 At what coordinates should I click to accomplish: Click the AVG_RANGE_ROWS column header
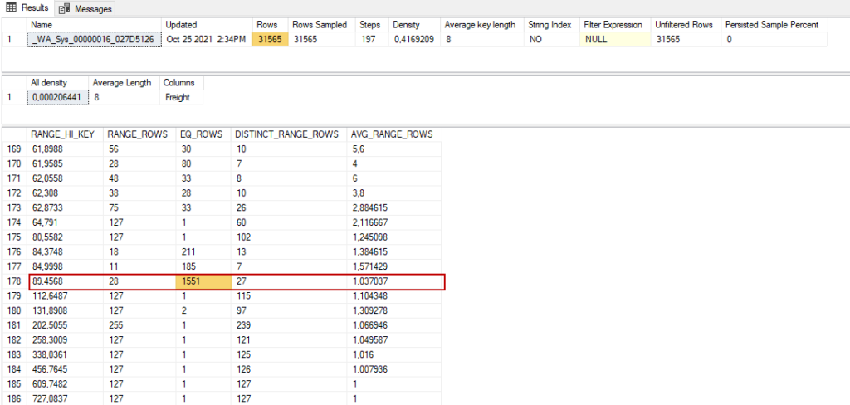[394, 135]
